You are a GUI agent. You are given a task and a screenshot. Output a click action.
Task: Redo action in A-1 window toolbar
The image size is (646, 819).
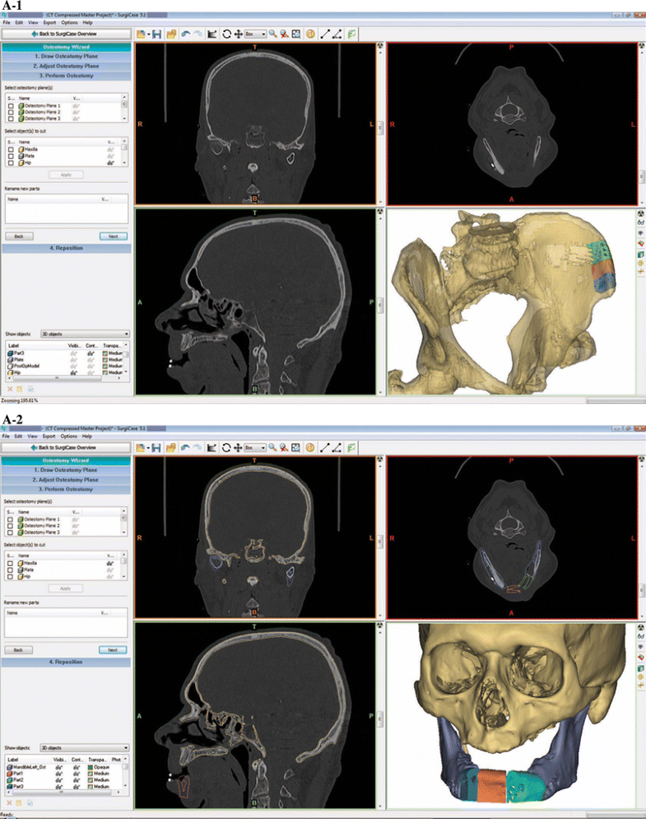pos(198,35)
